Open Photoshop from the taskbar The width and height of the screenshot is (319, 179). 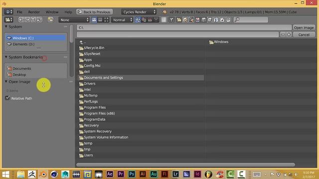132,174
